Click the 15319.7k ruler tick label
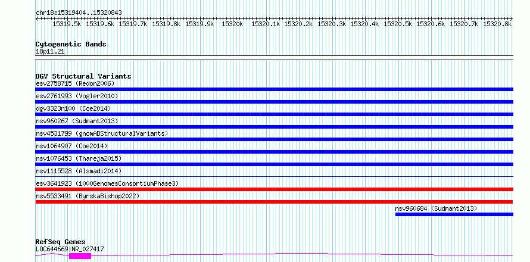This screenshot has width=530, height=262. [x=133, y=24]
